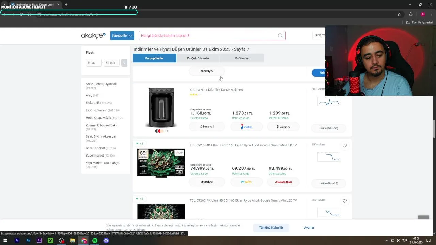Open File Explorer from taskbar
Image resolution: width=436 pixels, height=245 pixels.
(73, 241)
